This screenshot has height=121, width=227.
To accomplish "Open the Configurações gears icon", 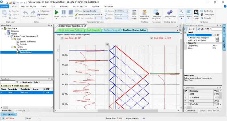I will (170, 12).
